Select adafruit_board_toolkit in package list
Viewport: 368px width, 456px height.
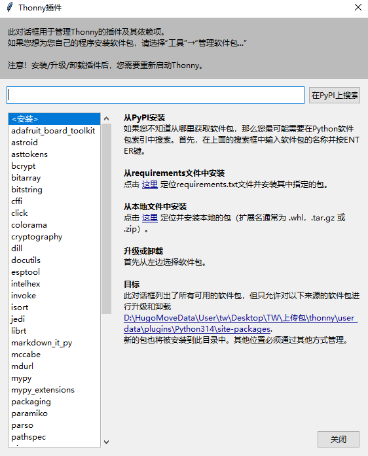pyautogui.click(x=54, y=131)
